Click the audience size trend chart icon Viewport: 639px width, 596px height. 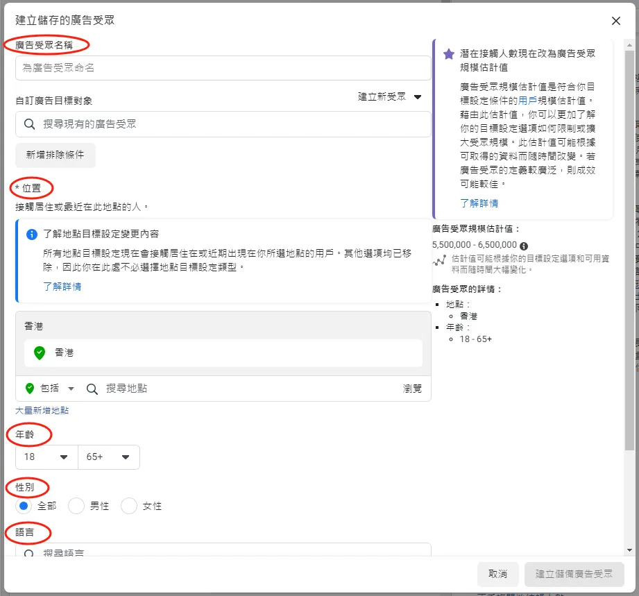coord(438,261)
